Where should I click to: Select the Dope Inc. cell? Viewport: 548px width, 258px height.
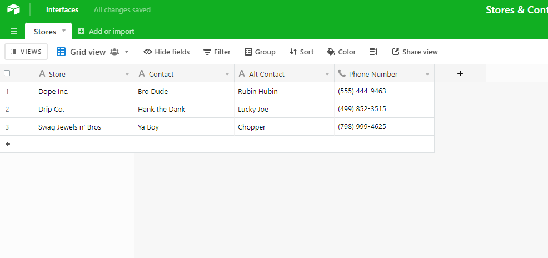[x=84, y=91]
